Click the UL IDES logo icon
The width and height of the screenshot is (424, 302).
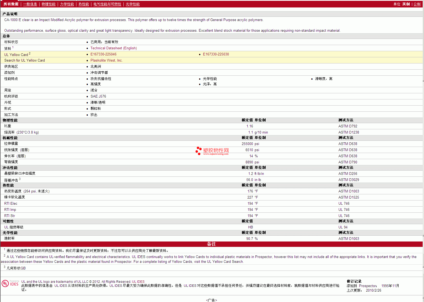[x=10, y=283]
